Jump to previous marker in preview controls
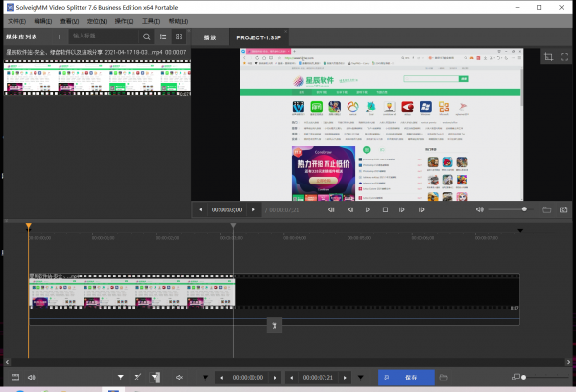The width and height of the screenshot is (576, 392). [x=331, y=210]
